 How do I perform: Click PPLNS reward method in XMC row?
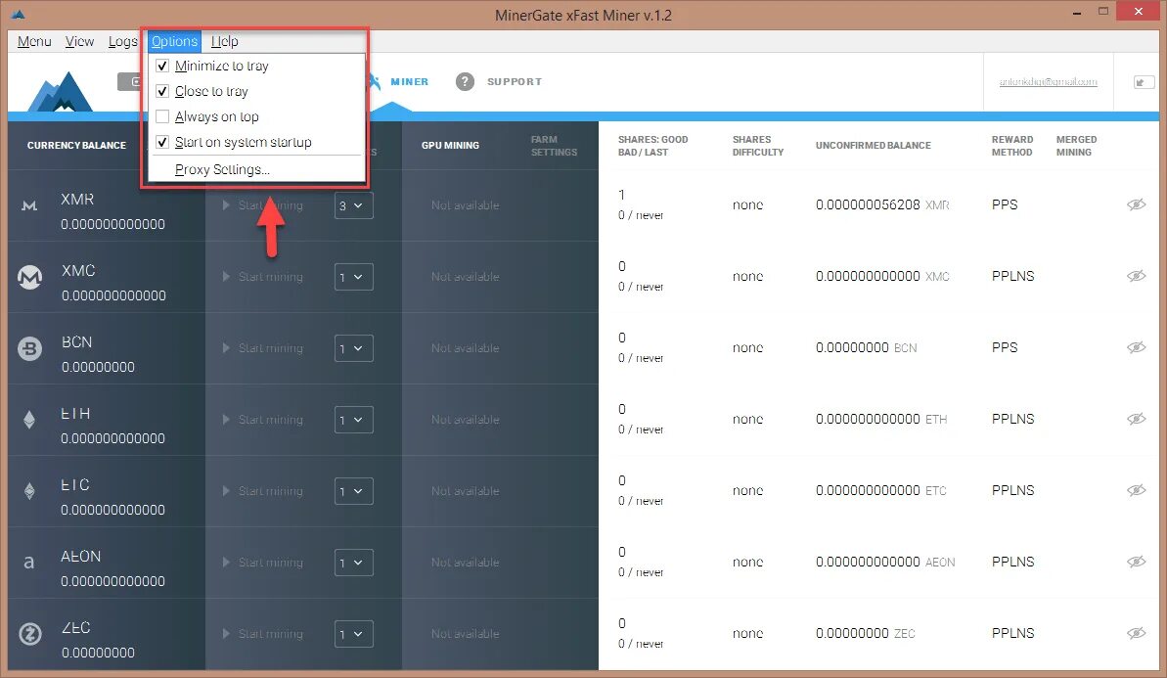[x=1013, y=276]
